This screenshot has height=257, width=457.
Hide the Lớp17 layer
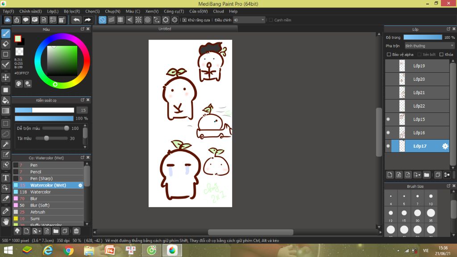click(388, 146)
